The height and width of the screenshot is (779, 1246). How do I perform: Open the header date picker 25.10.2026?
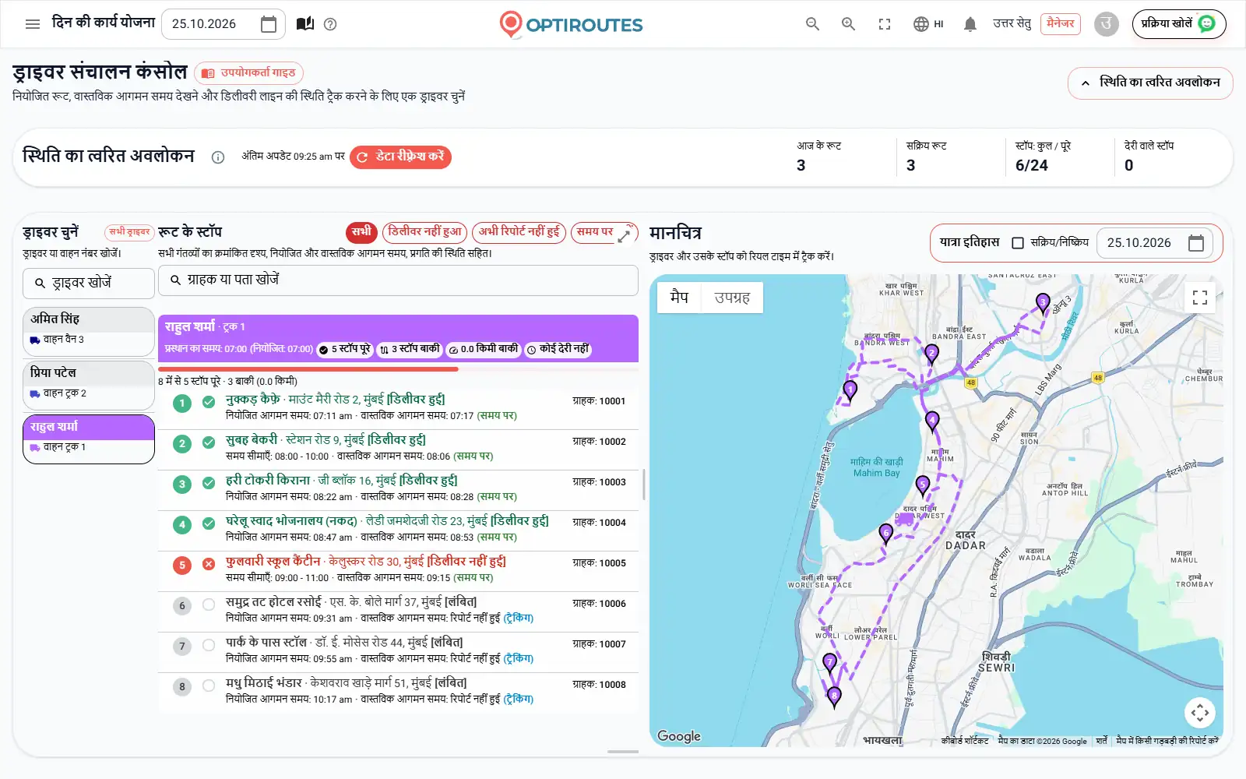point(224,24)
